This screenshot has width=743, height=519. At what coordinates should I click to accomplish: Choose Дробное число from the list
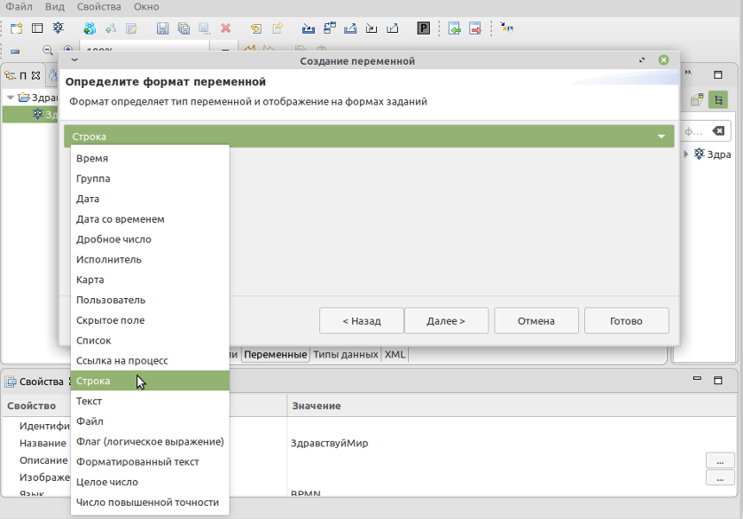tap(150, 240)
